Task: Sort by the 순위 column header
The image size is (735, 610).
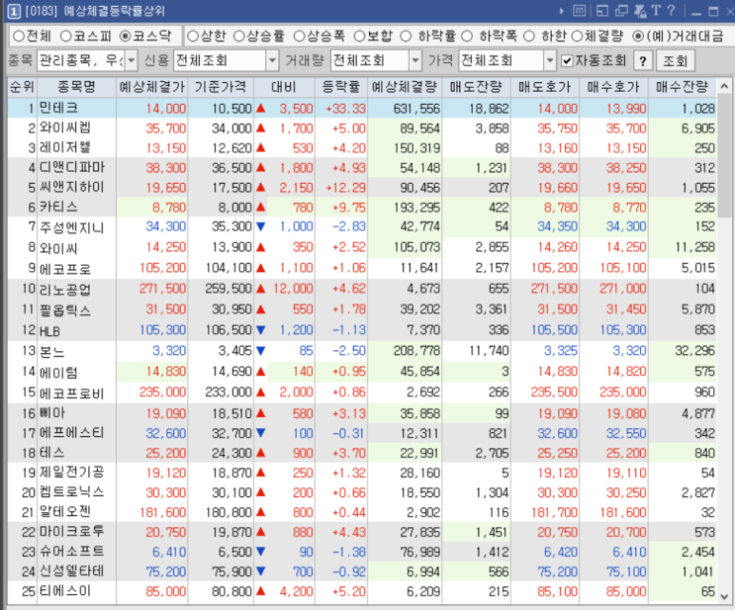Action: (x=22, y=87)
